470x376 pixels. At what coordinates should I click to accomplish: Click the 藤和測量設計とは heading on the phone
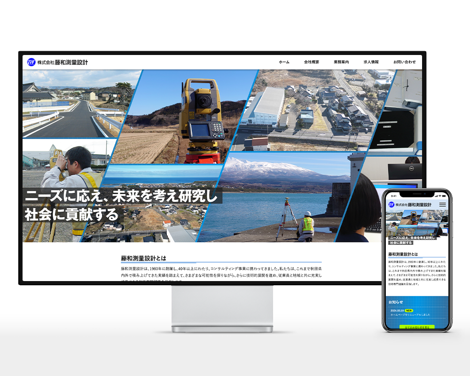(x=403, y=254)
